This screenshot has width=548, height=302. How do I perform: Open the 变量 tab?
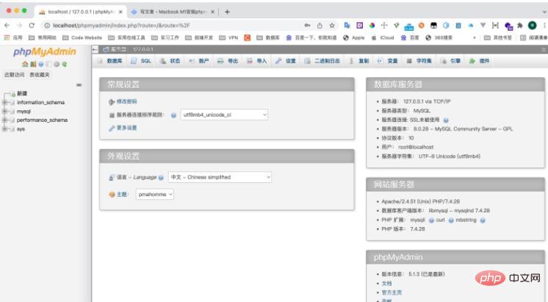point(388,61)
